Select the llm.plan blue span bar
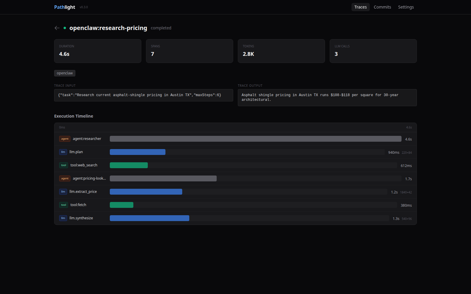471x294 pixels. (x=137, y=152)
